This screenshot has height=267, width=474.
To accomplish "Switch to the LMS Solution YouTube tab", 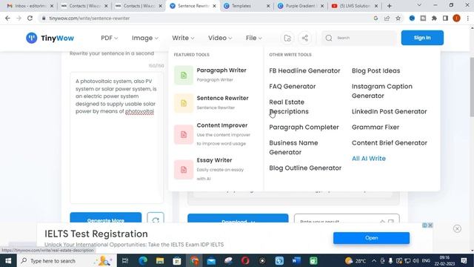I will click(355, 6).
